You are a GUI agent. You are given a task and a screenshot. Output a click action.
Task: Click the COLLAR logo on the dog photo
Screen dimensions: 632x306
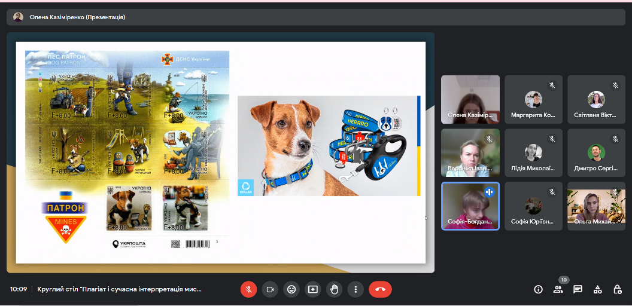pyautogui.click(x=246, y=187)
